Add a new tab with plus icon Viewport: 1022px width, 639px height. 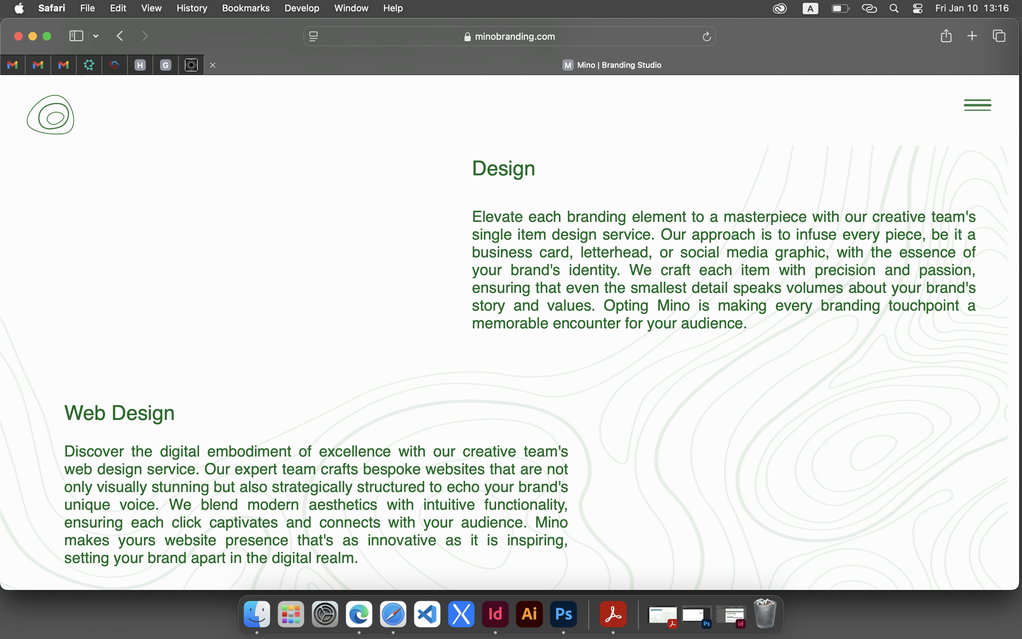[972, 36]
